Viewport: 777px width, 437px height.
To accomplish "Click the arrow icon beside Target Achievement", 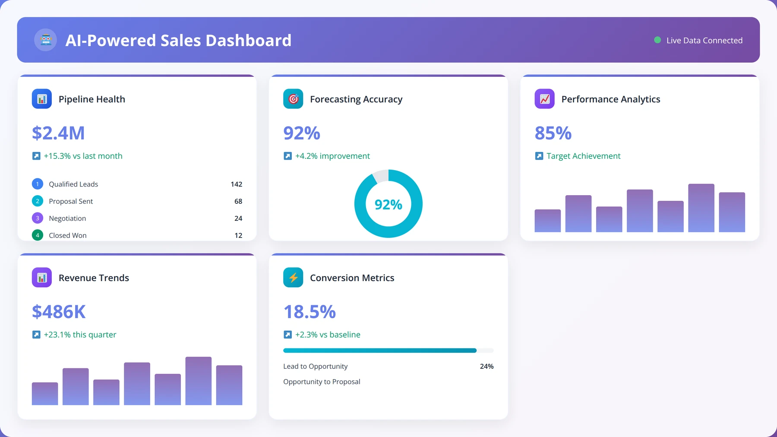I will pyautogui.click(x=539, y=156).
